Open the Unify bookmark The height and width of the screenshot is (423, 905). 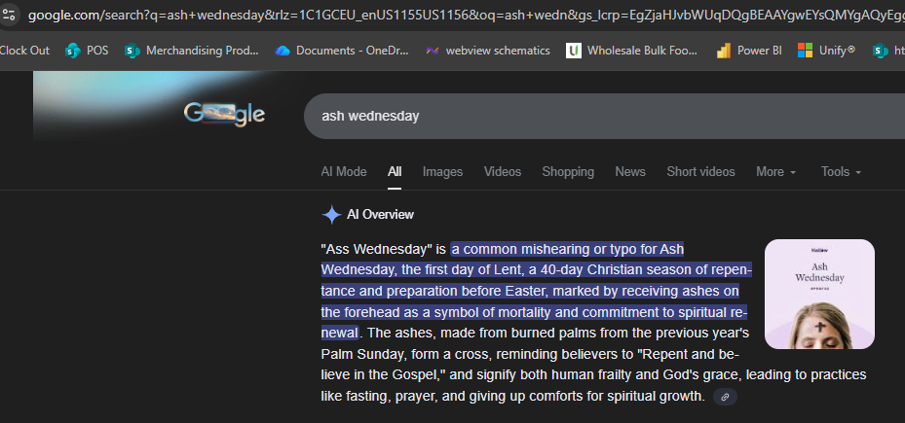pyautogui.click(x=825, y=51)
